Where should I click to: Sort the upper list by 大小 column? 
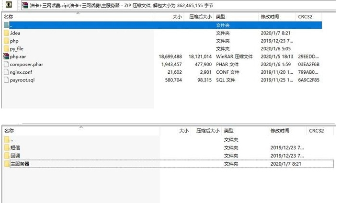pyautogui.click(x=177, y=17)
